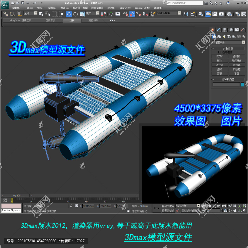Open the Curve Editor icon
Image resolution: width=248 pixels, height=248 pixels.
(215, 14)
